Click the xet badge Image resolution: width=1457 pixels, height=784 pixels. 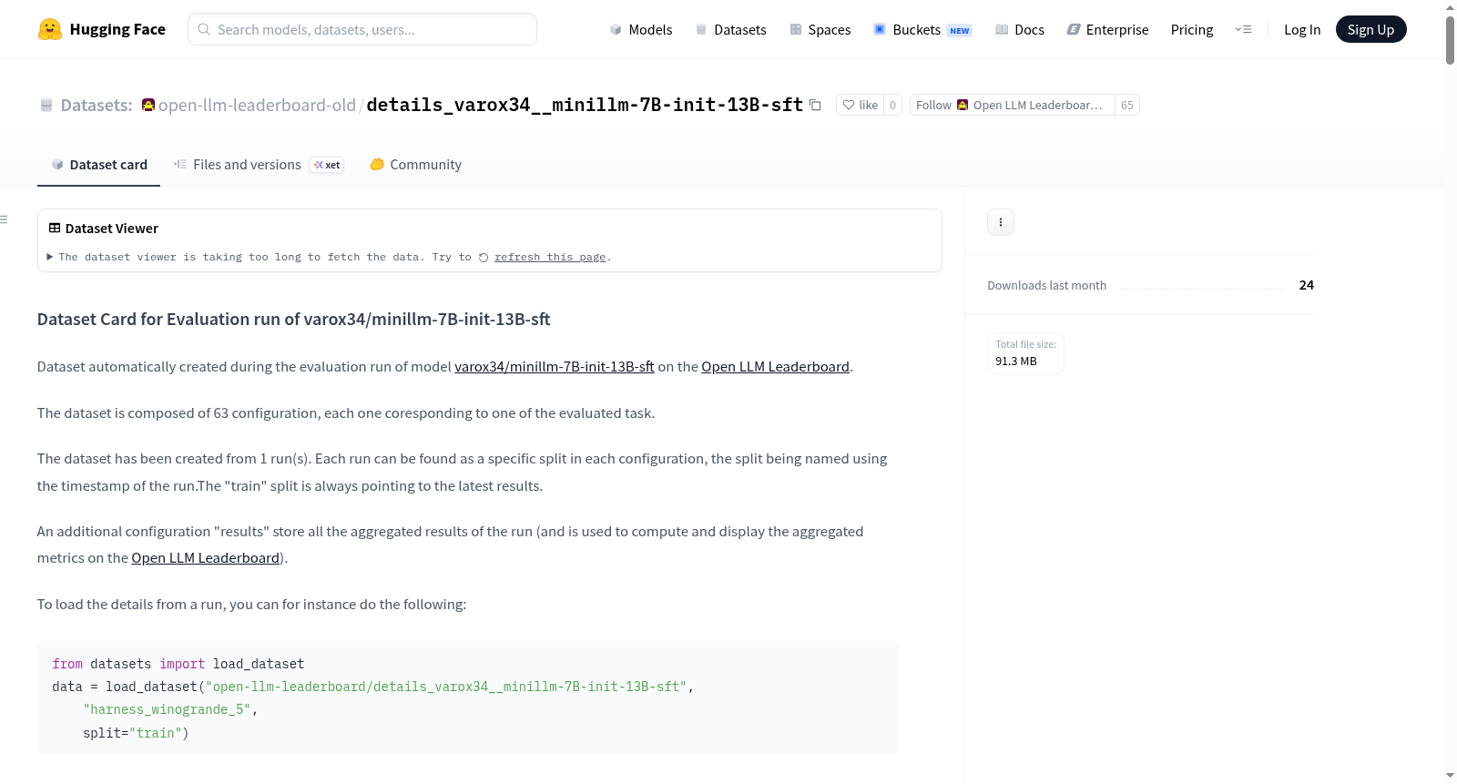327,165
